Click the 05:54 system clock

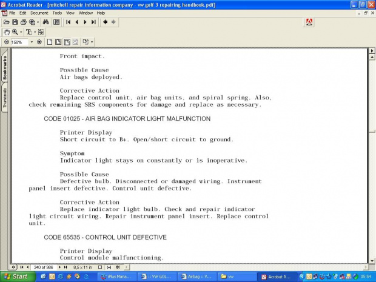tap(366, 277)
